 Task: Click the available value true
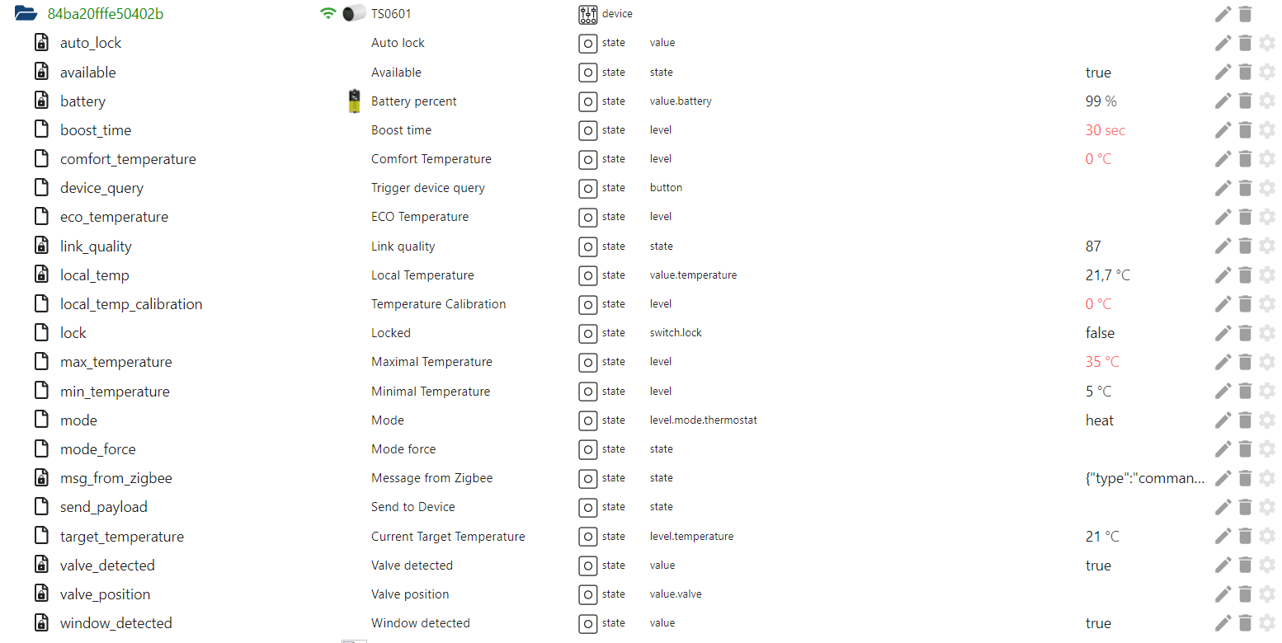coord(1098,73)
